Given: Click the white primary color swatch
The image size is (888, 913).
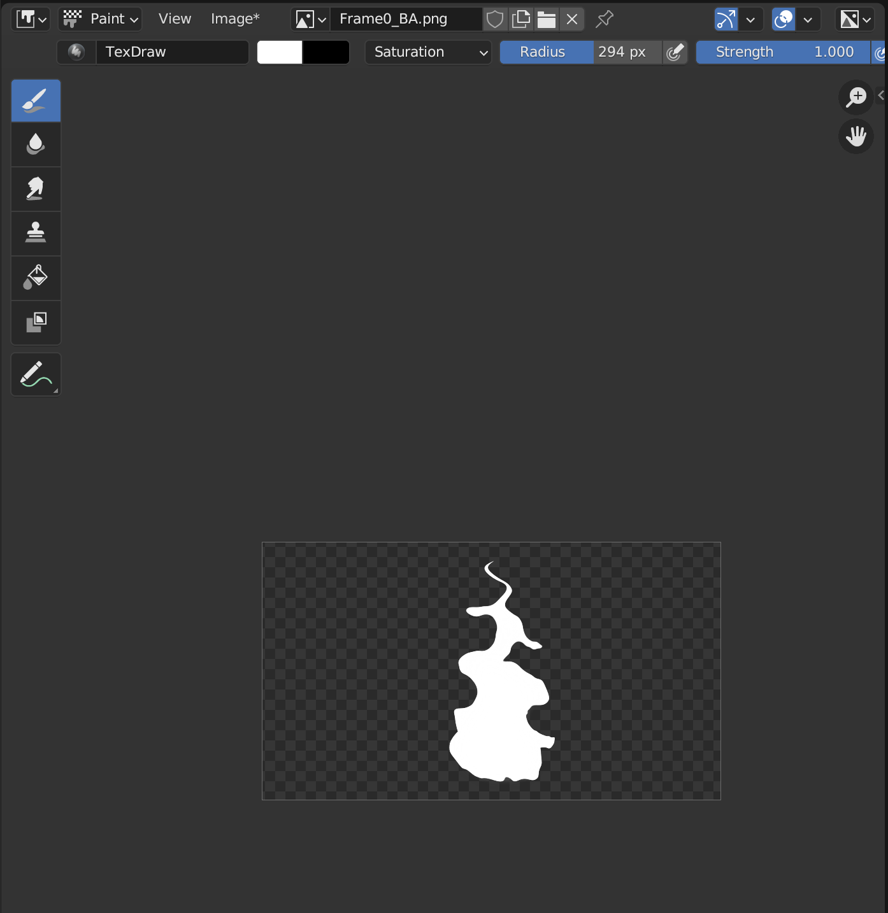Looking at the screenshot, I should [x=280, y=52].
